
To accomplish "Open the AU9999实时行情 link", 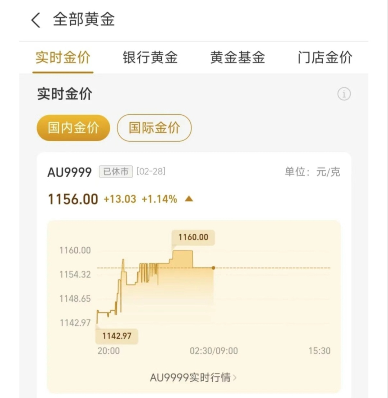I will coord(190,378).
